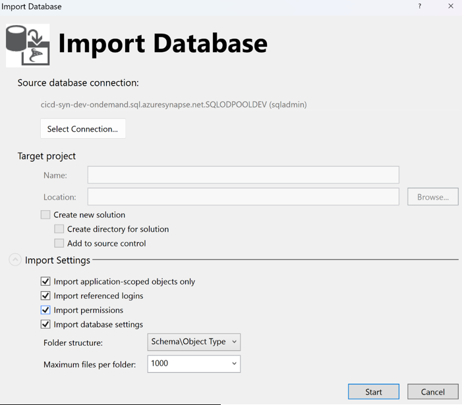Click Start to begin the import
The image size is (462, 405).
[374, 392]
